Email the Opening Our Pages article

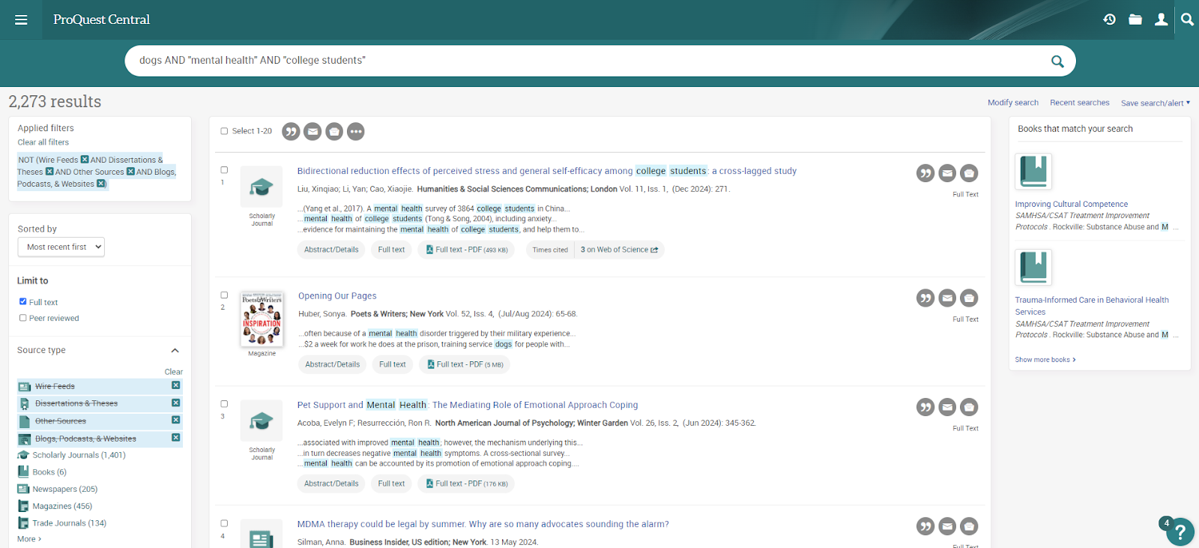tap(947, 298)
